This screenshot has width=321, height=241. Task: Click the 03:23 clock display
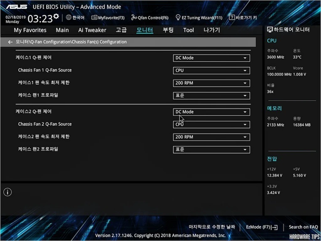click(x=40, y=19)
